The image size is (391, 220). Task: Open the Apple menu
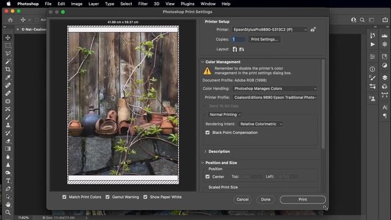click(9, 4)
